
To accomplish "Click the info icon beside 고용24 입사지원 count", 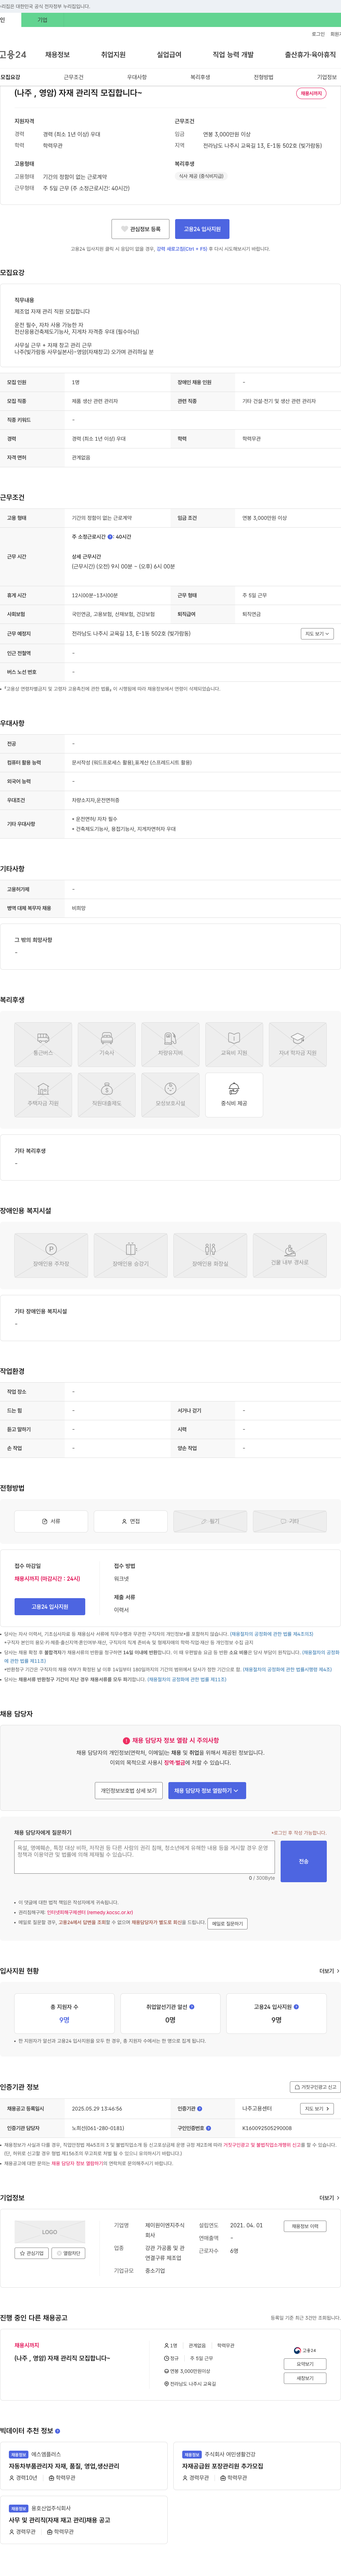I will coord(296,2006).
